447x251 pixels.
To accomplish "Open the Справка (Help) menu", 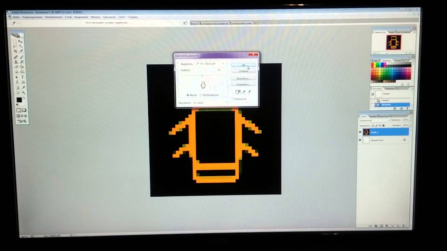I will 133,17.
